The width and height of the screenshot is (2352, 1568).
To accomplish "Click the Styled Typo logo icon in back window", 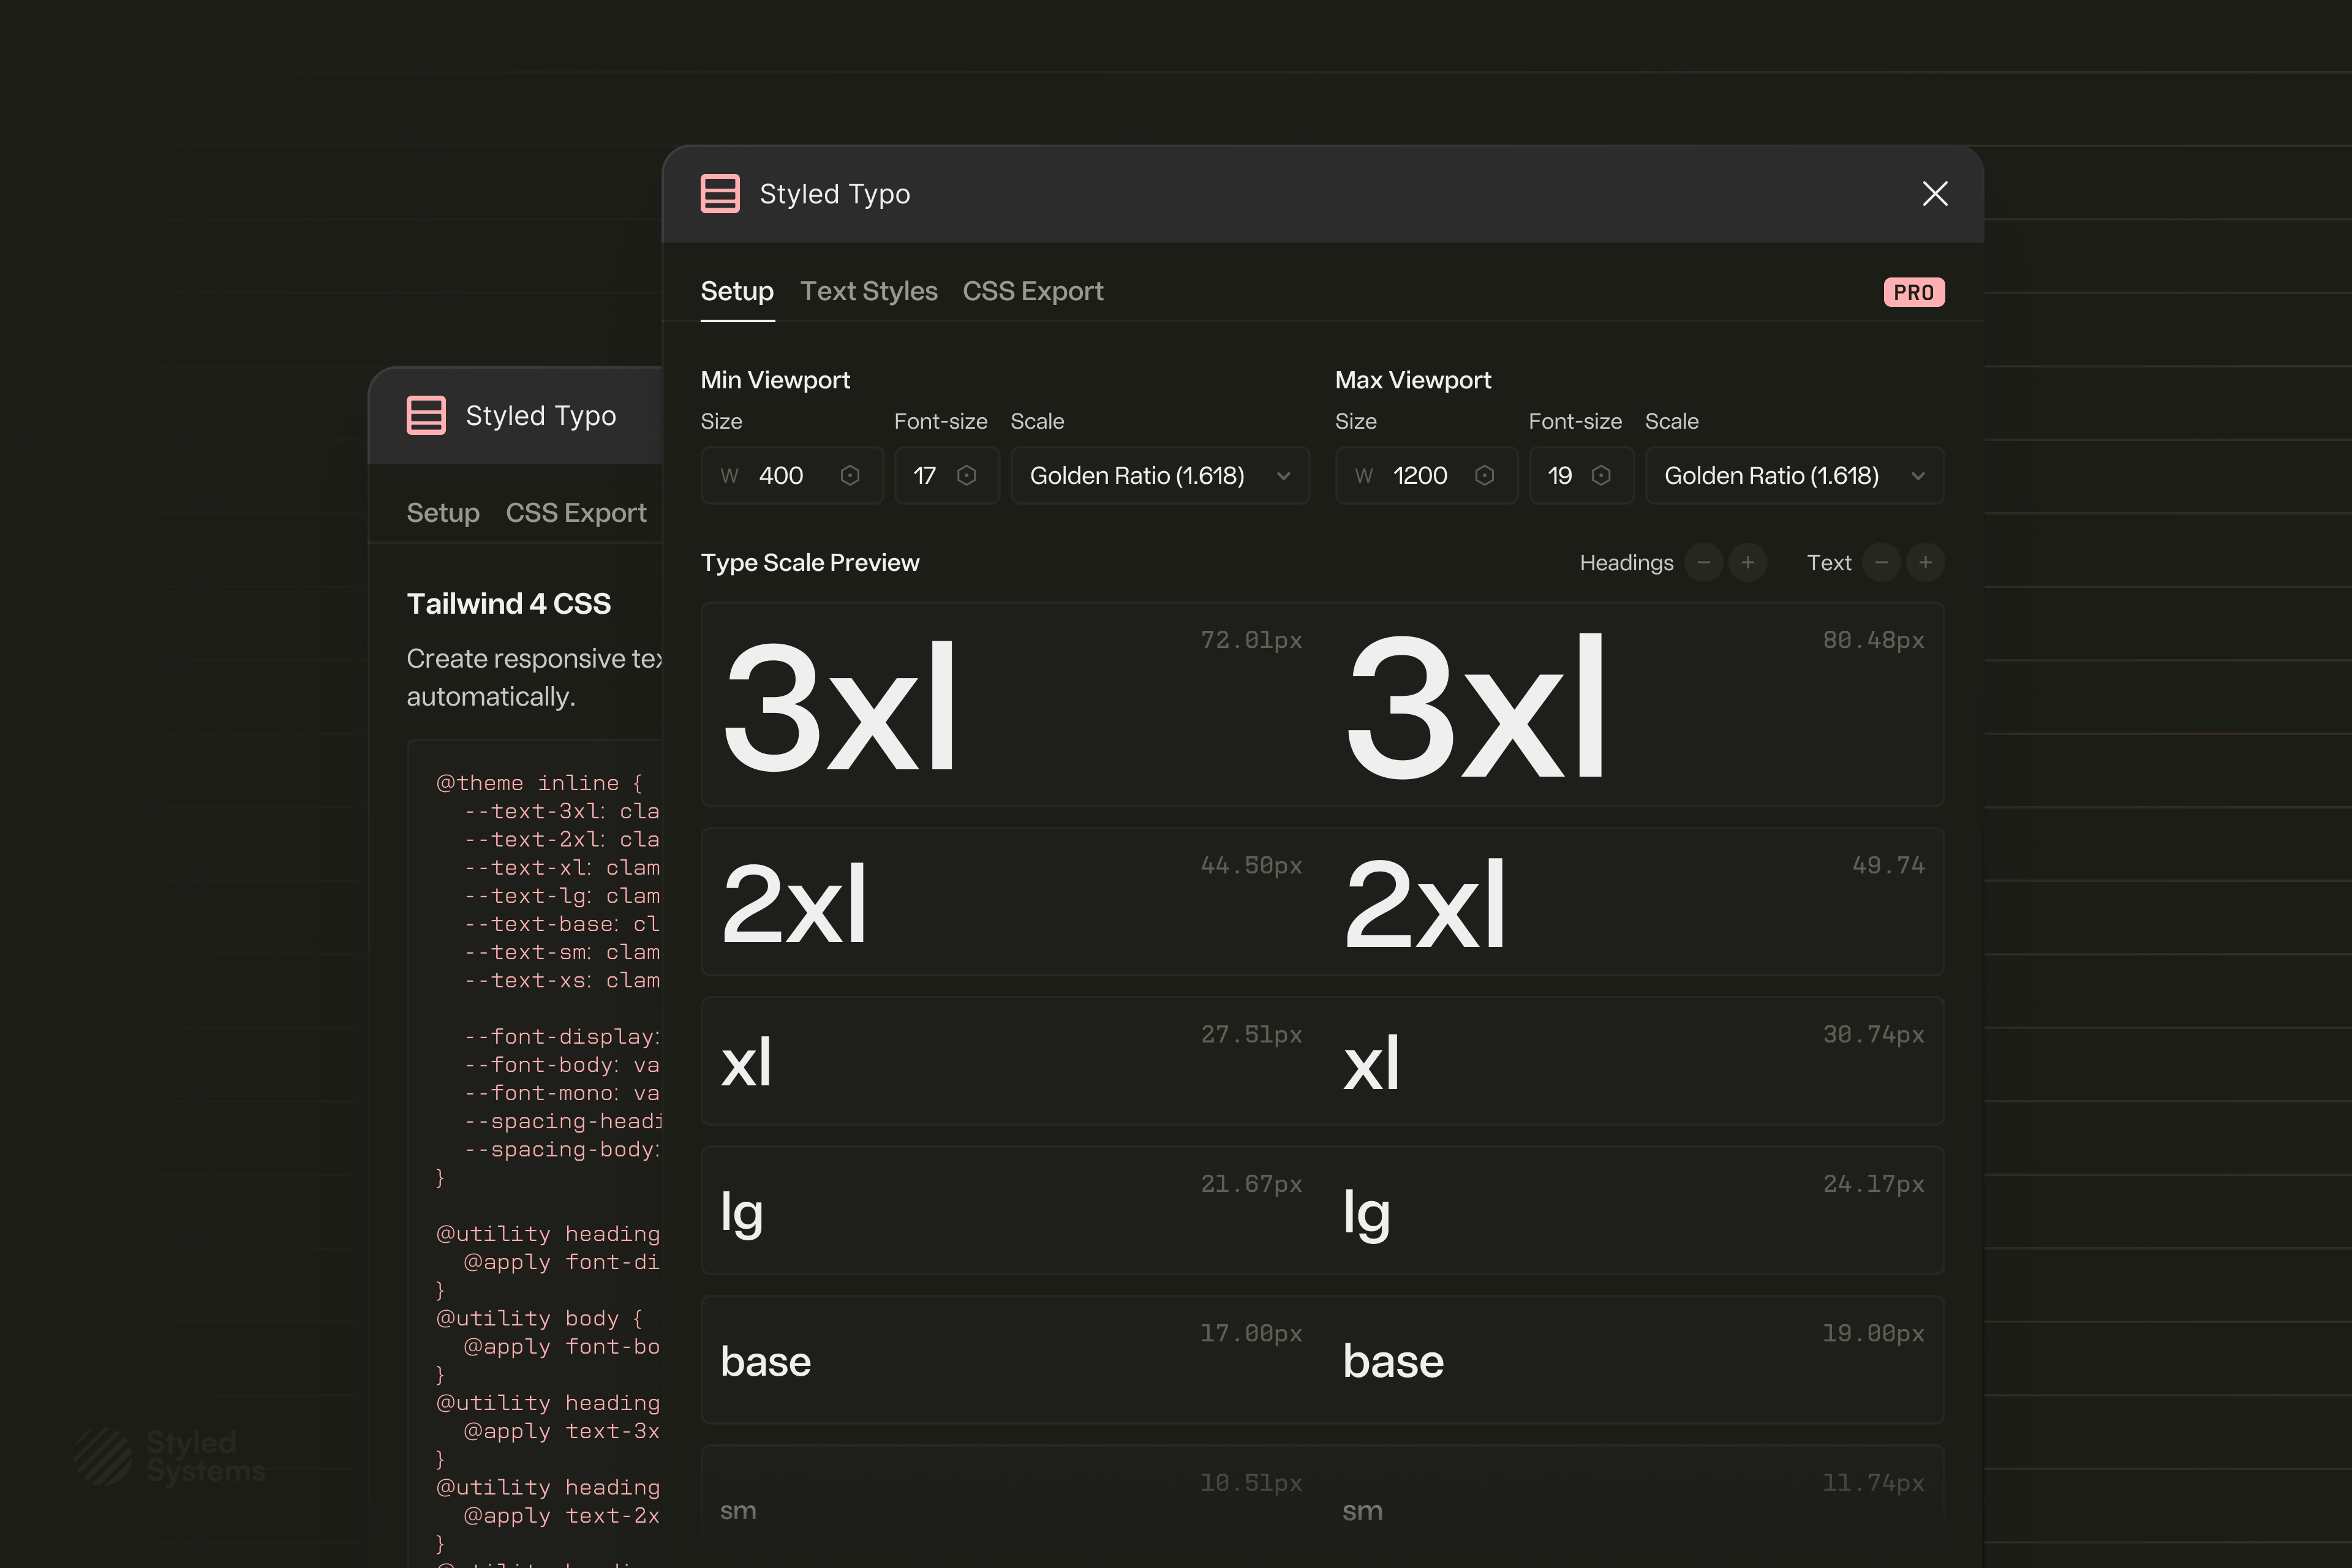I will (x=426, y=415).
